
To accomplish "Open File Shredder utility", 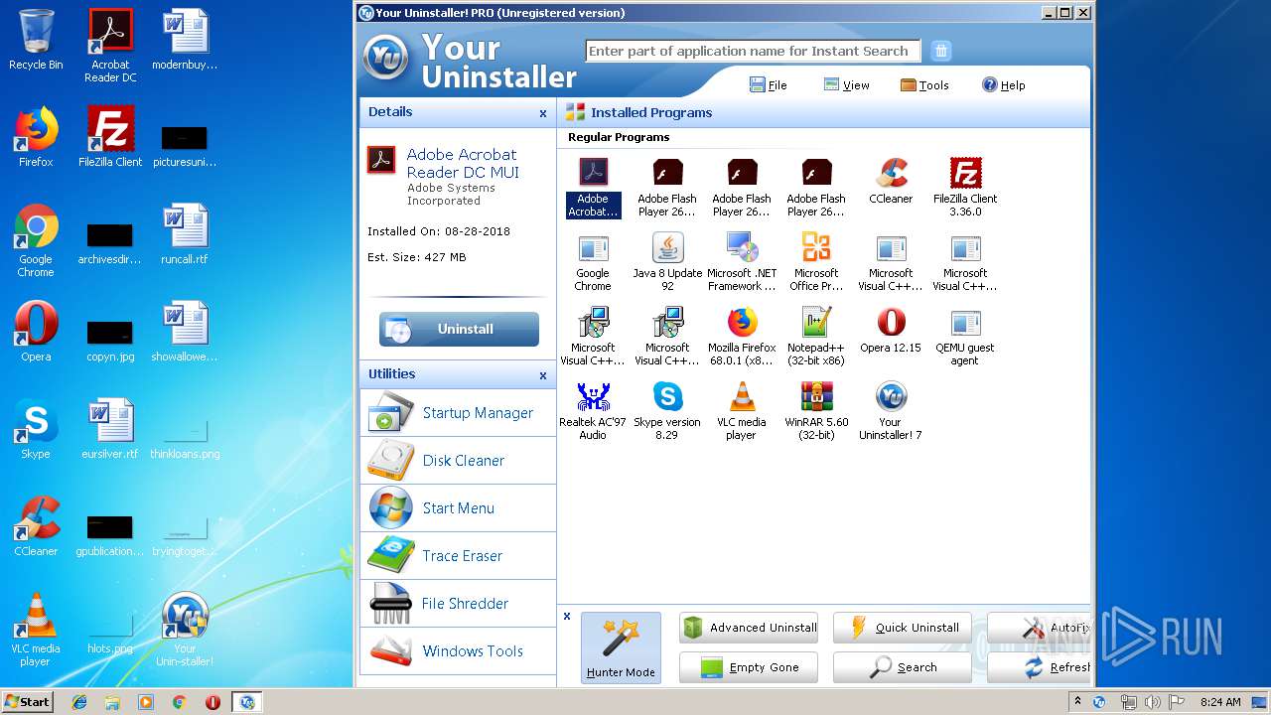I will tap(458, 603).
